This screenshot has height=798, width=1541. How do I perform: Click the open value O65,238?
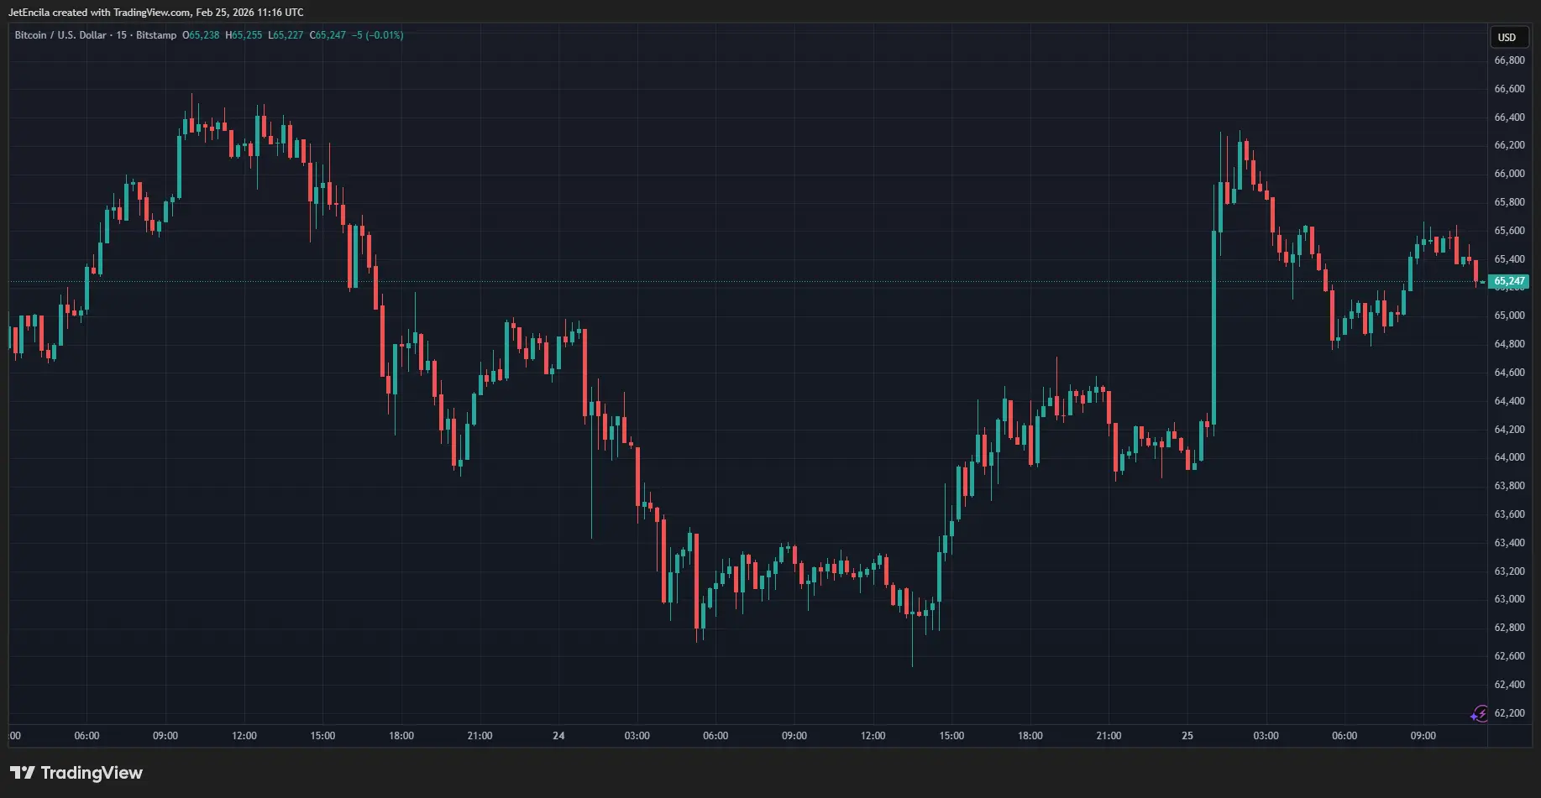(201, 35)
